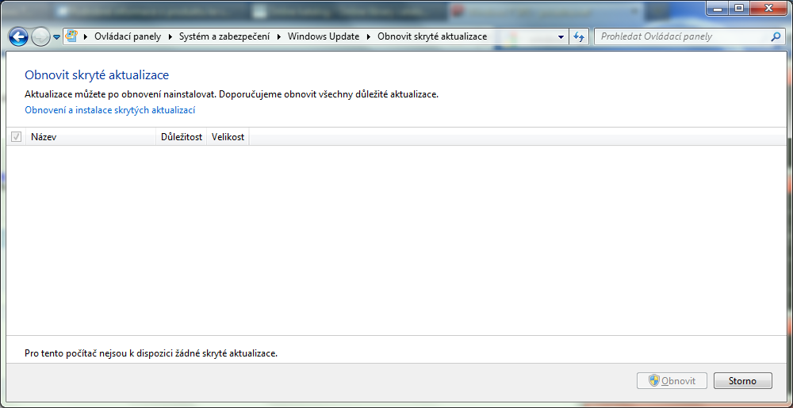Click the Control Panel icon in address bar
This screenshot has height=408, width=793.
tap(72, 36)
